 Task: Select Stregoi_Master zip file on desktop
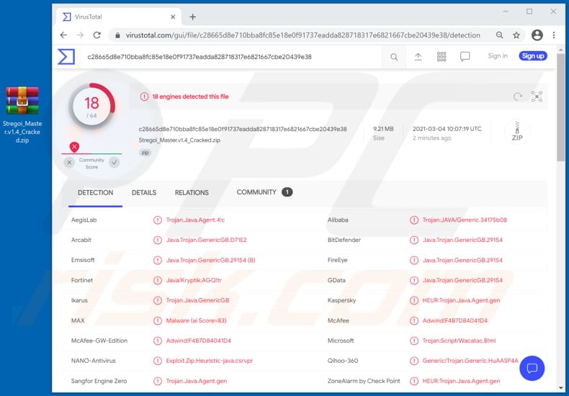click(x=22, y=114)
